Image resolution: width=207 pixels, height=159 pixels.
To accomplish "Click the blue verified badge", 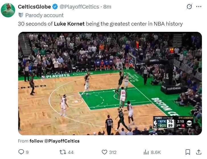I will (x=55, y=7).
